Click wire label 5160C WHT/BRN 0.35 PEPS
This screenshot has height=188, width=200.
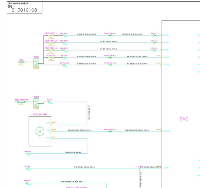point(72,182)
